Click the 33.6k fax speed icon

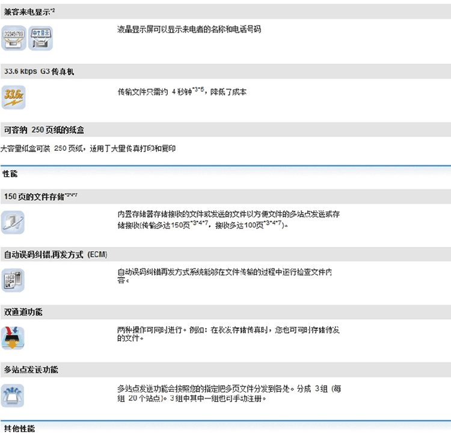tap(13, 97)
